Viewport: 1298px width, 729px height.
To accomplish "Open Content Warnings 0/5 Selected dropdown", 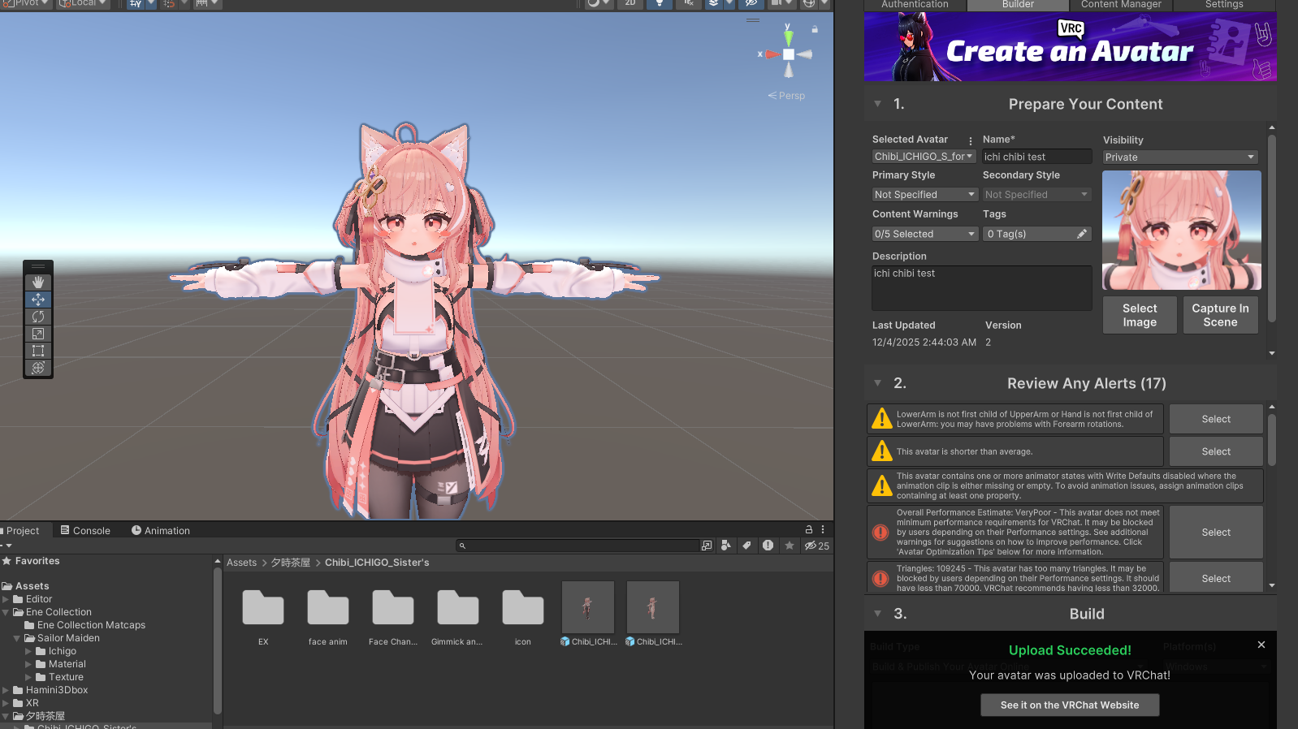I will click(x=924, y=234).
